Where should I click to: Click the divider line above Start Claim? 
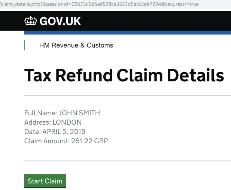(x=127, y=161)
